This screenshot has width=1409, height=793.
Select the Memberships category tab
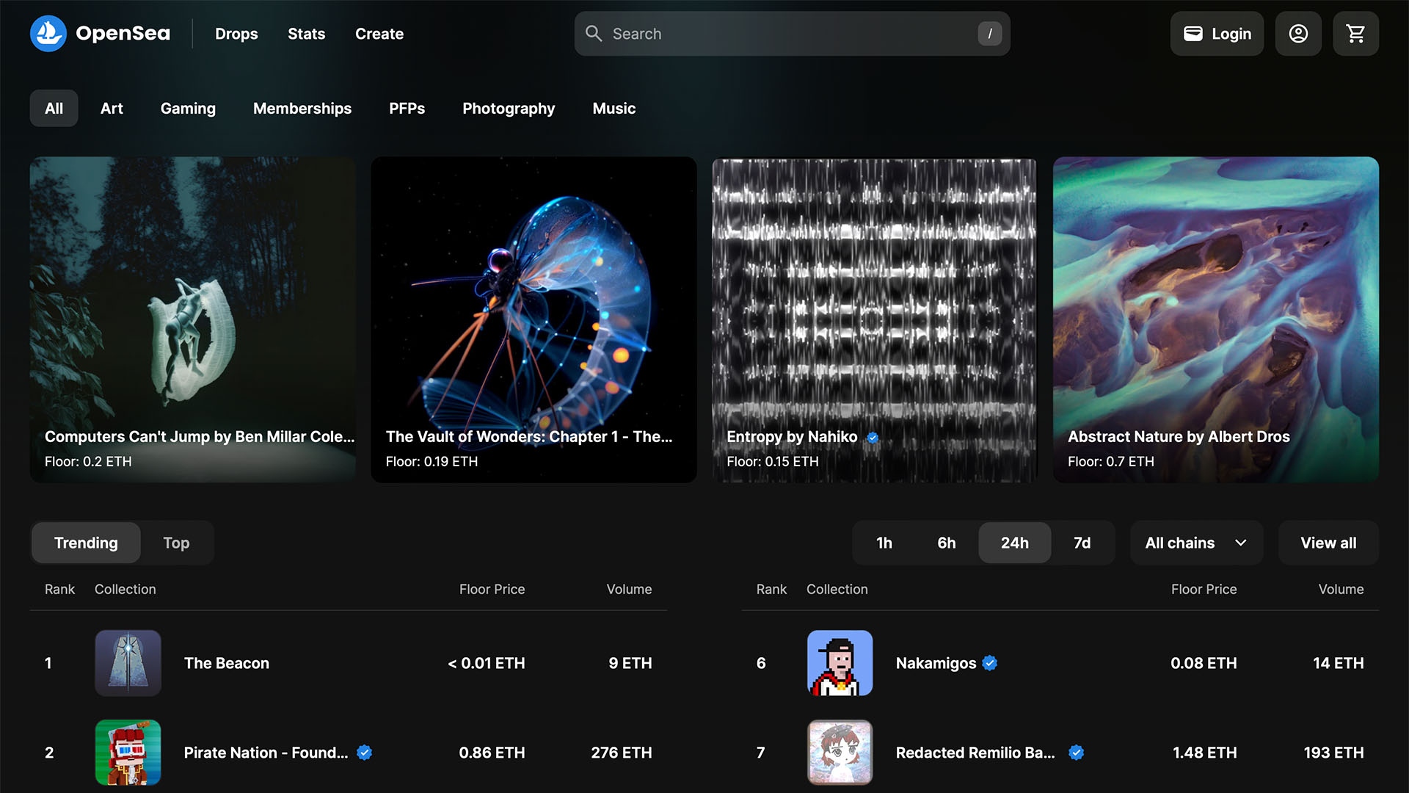click(302, 109)
